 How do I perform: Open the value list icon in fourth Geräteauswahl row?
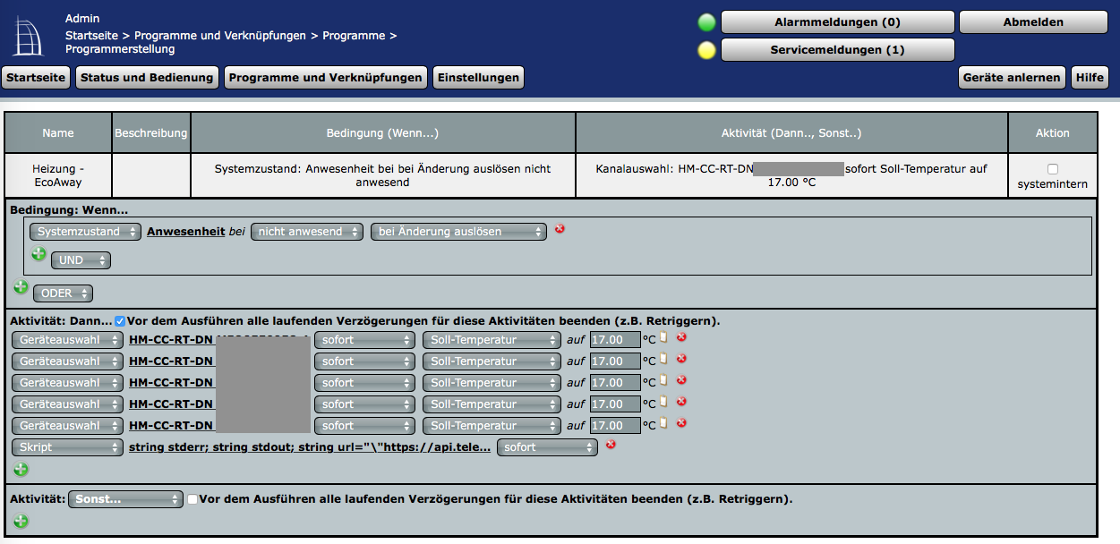[664, 402]
